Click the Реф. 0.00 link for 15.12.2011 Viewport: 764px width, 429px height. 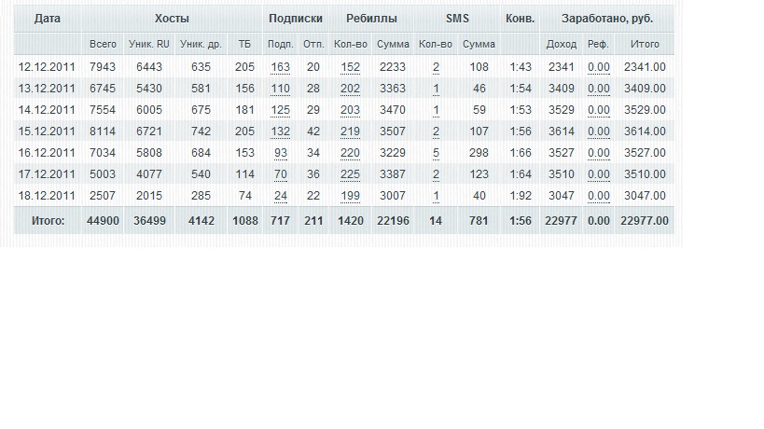(x=598, y=131)
